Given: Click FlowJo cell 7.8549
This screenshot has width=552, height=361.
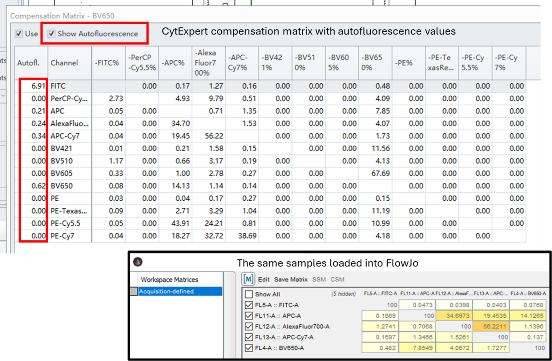Looking at the screenshot, I should (417, 348).
